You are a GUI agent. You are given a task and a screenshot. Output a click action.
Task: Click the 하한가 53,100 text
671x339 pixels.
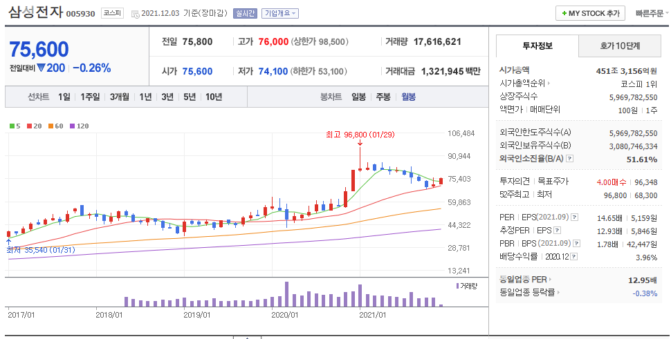click(319, 71)
